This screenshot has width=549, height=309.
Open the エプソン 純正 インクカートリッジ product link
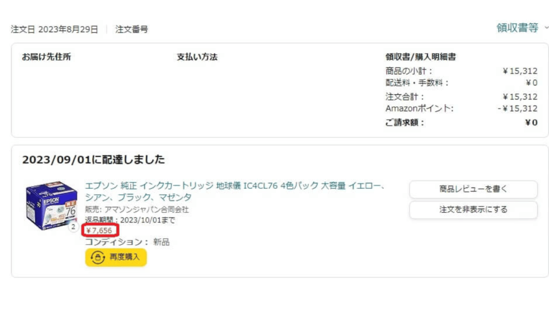coord(235,192)
